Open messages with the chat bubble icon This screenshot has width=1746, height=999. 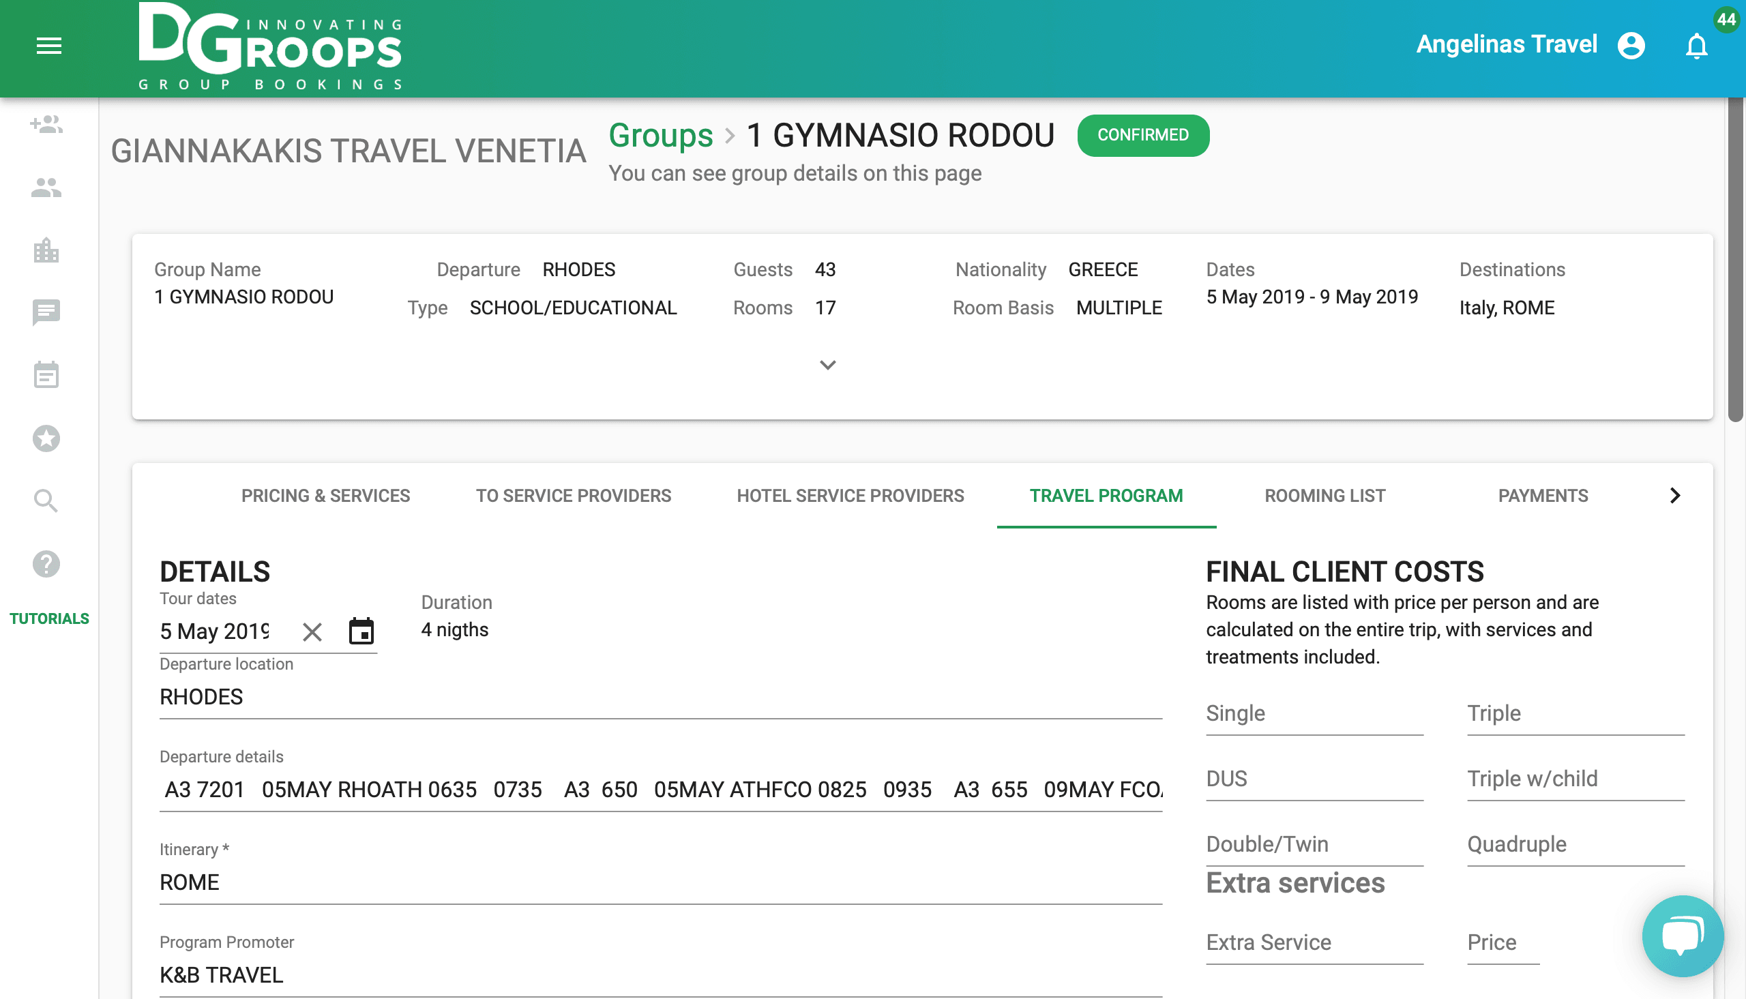tap(46, 313)
